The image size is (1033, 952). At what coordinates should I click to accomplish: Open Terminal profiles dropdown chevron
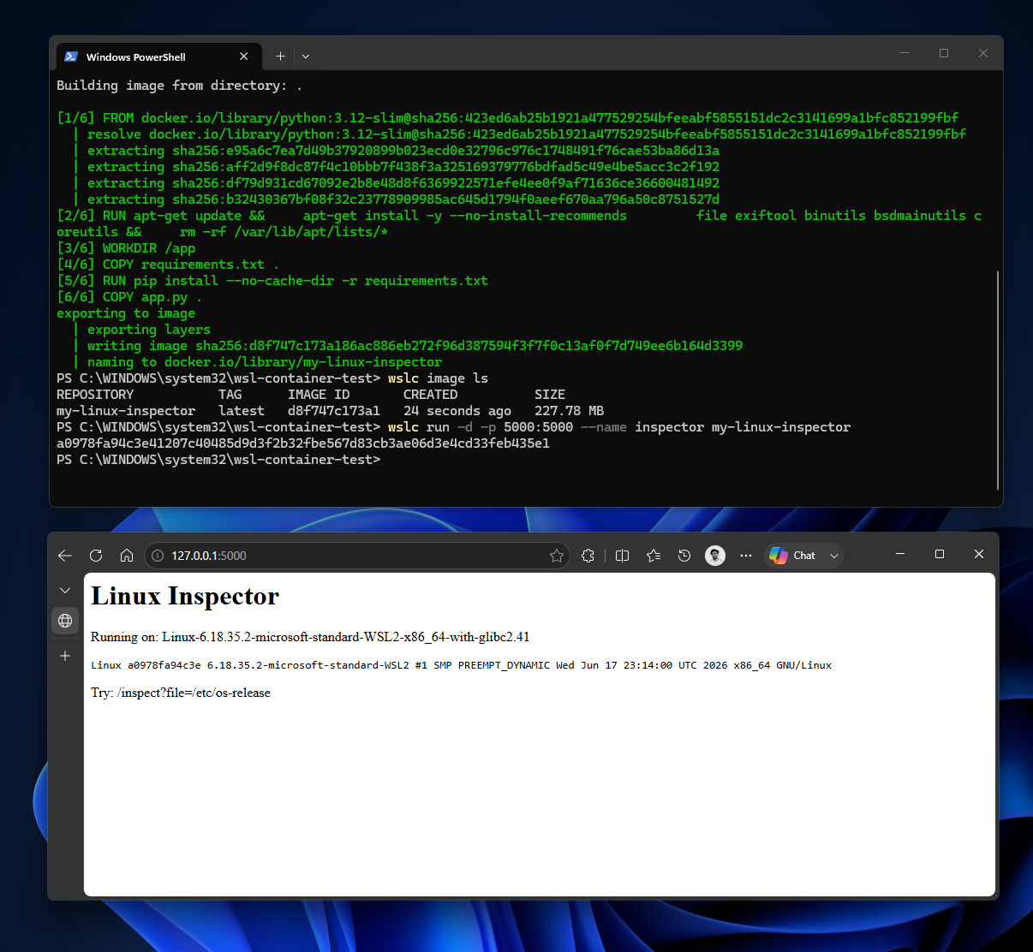tap(306, 57)
